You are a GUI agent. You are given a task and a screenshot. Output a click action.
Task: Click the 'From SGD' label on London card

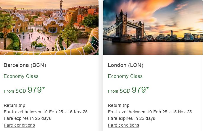tap(119, 91)
